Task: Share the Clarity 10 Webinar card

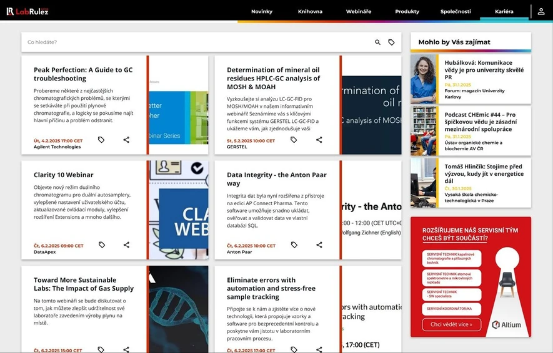Action: [126, 245]
